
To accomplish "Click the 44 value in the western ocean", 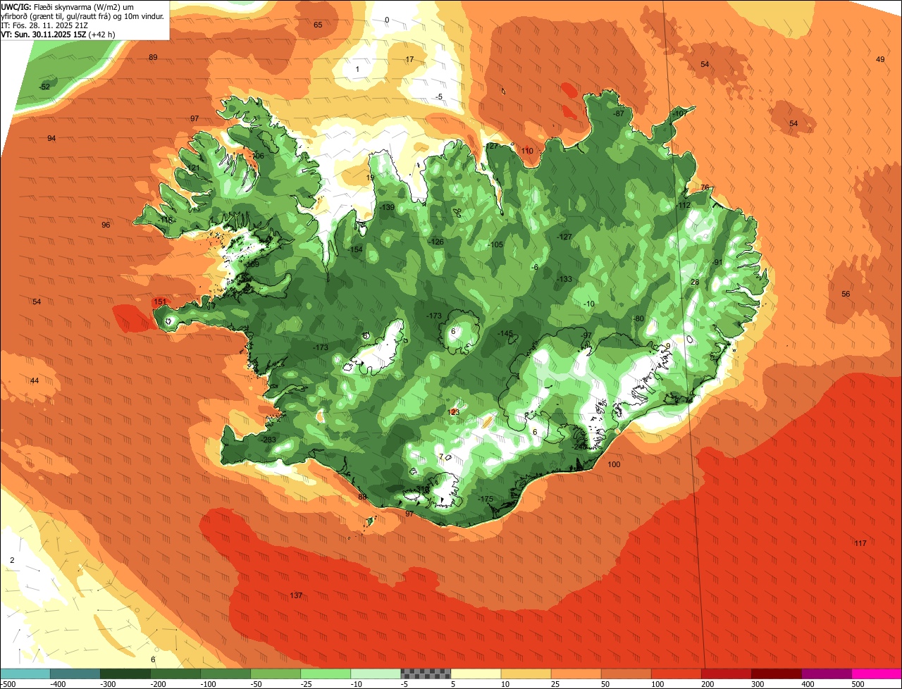I will [35, 380].
